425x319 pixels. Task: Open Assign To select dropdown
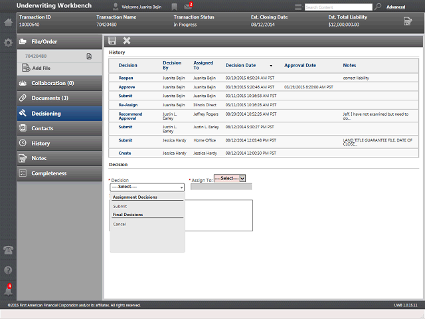coord(230,178)
